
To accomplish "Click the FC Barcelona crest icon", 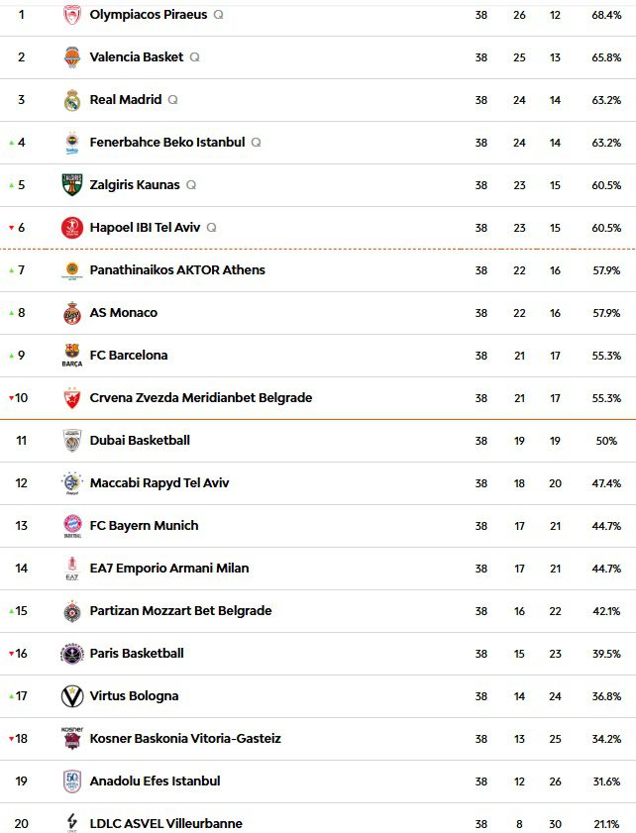I will click(x=72, y=355).
